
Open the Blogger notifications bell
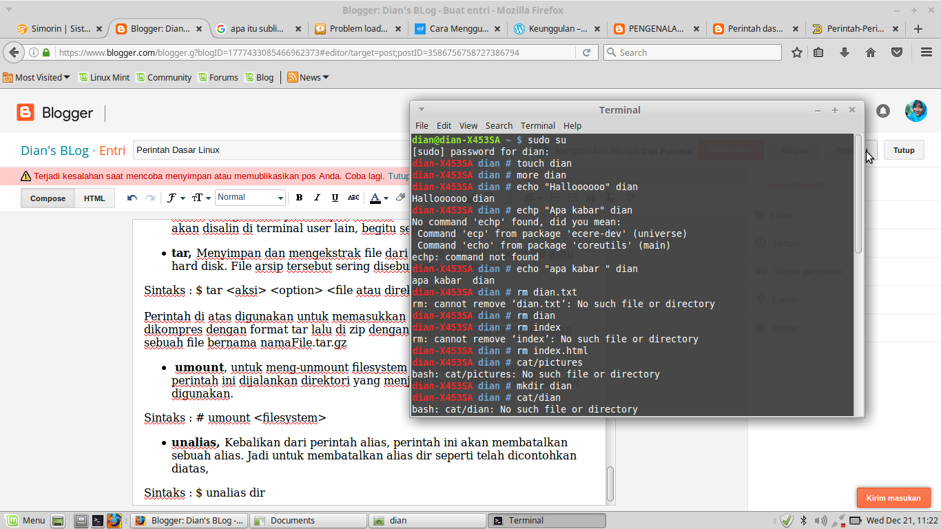pyautogui.click(x=882, y=111)
